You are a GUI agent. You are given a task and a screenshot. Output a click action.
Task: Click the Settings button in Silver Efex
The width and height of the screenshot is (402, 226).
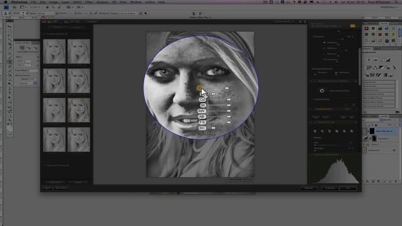tap(62, 188)
